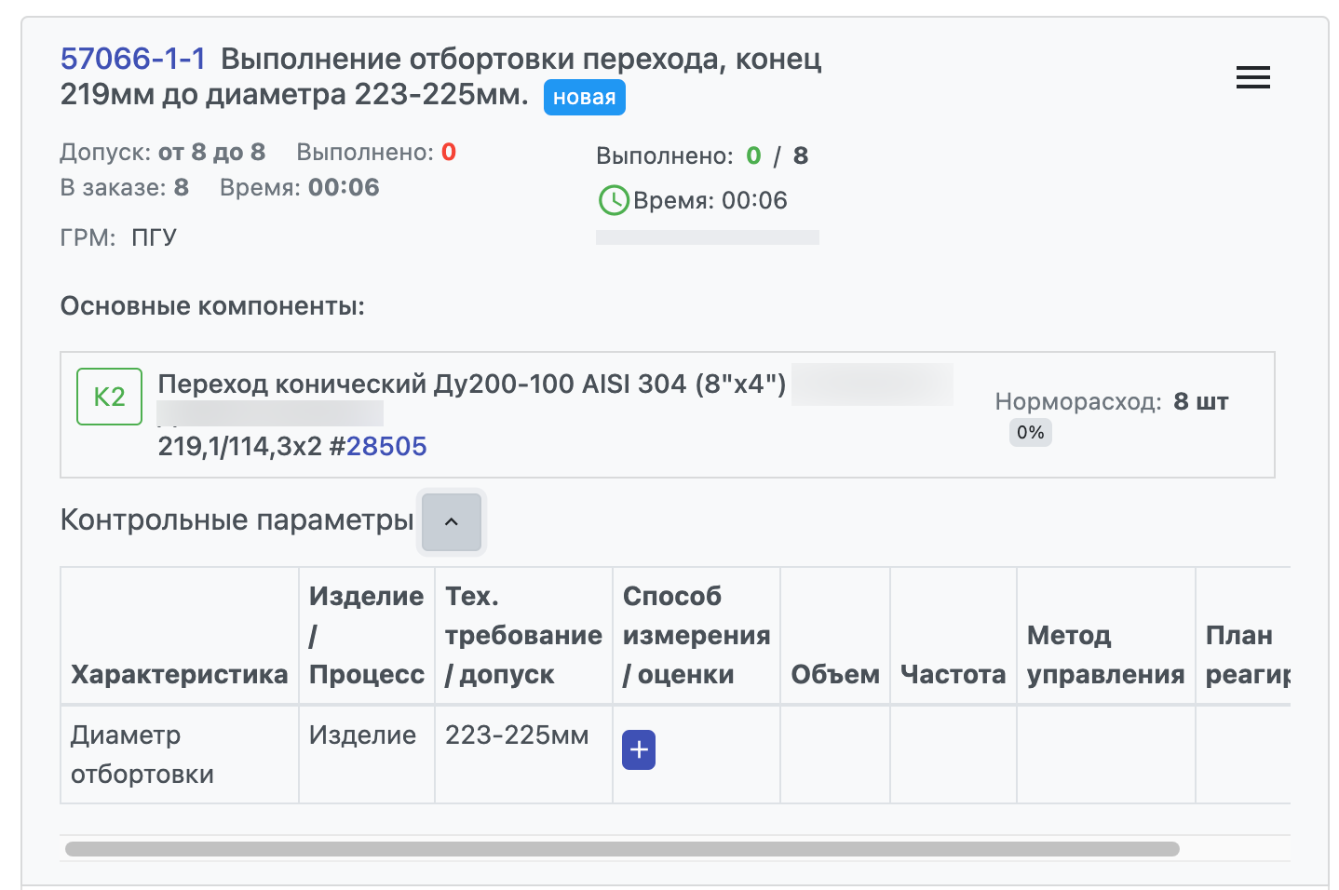Open the hamburger menu of the task card

pos(1252,77)
